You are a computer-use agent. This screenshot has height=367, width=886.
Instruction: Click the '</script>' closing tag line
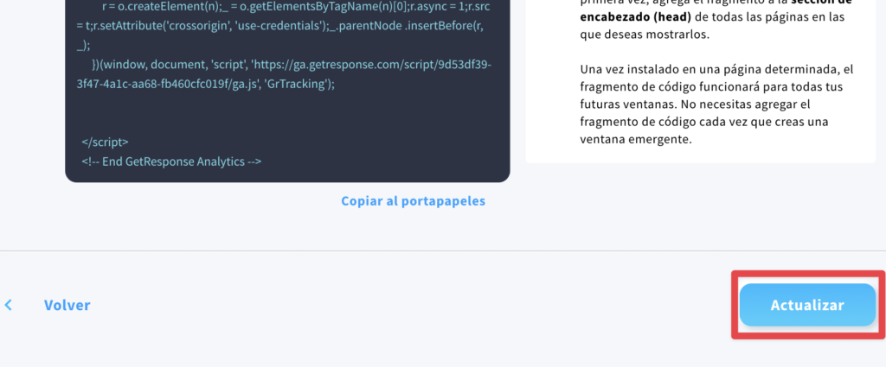105,142
